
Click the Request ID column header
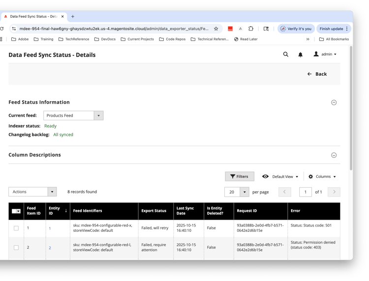click(x=260, y=211)
